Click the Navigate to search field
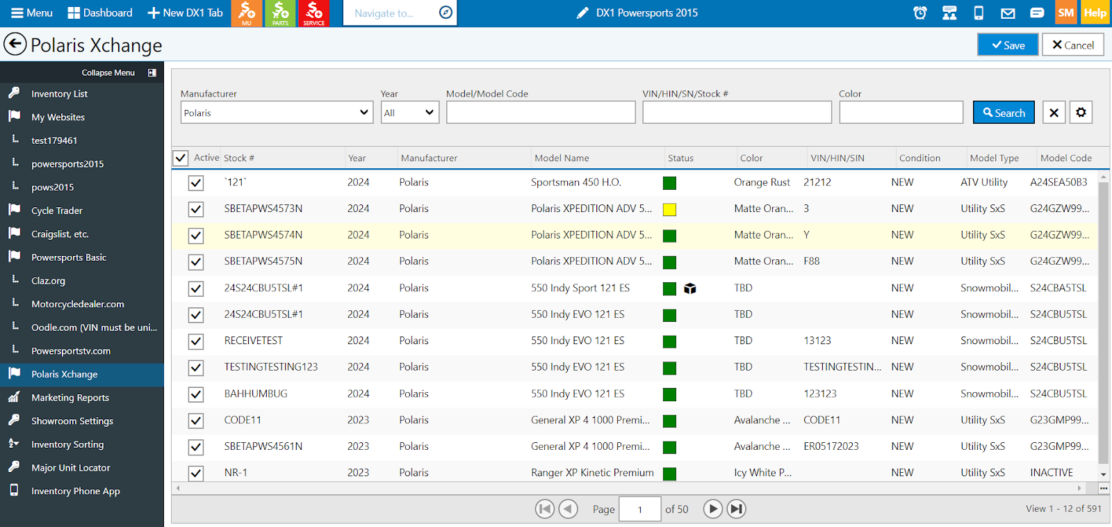 pos(392,13)
